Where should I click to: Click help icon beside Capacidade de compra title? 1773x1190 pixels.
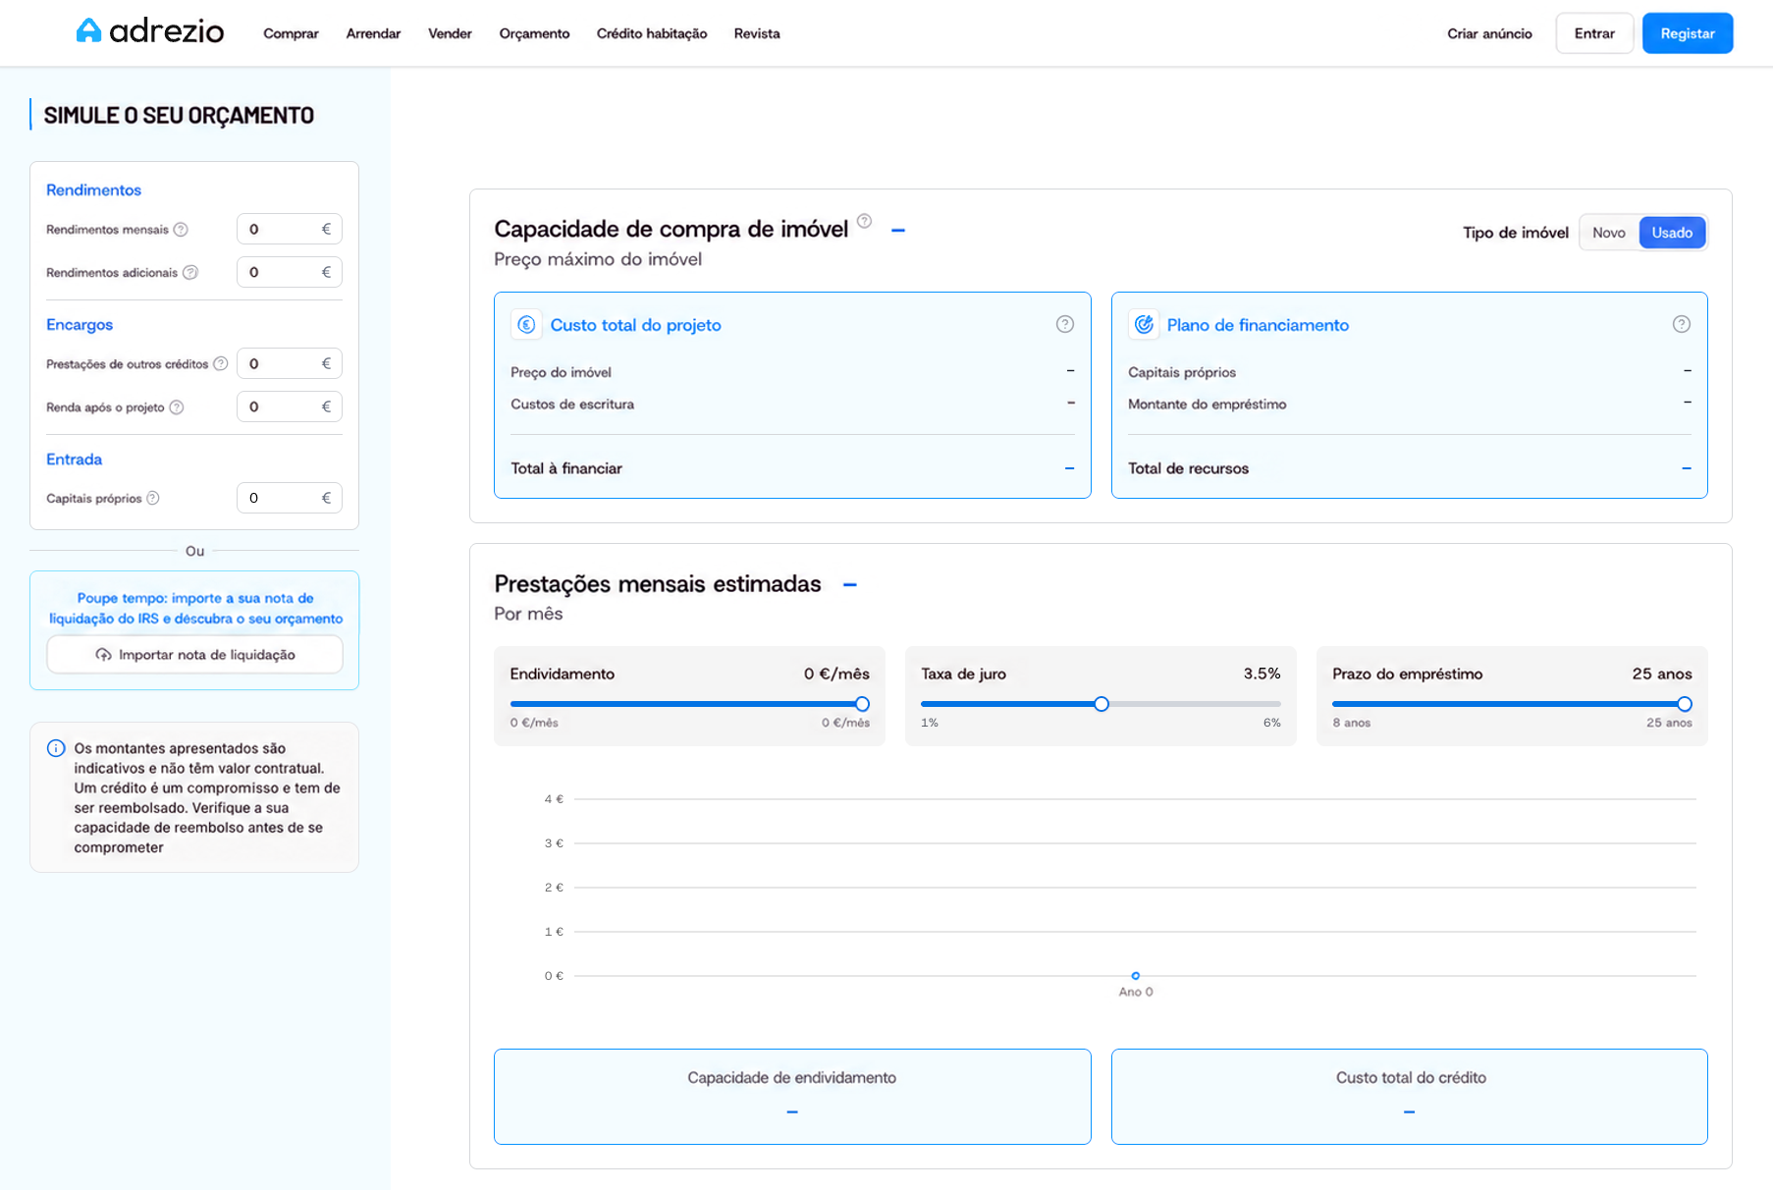coord(864,221)
